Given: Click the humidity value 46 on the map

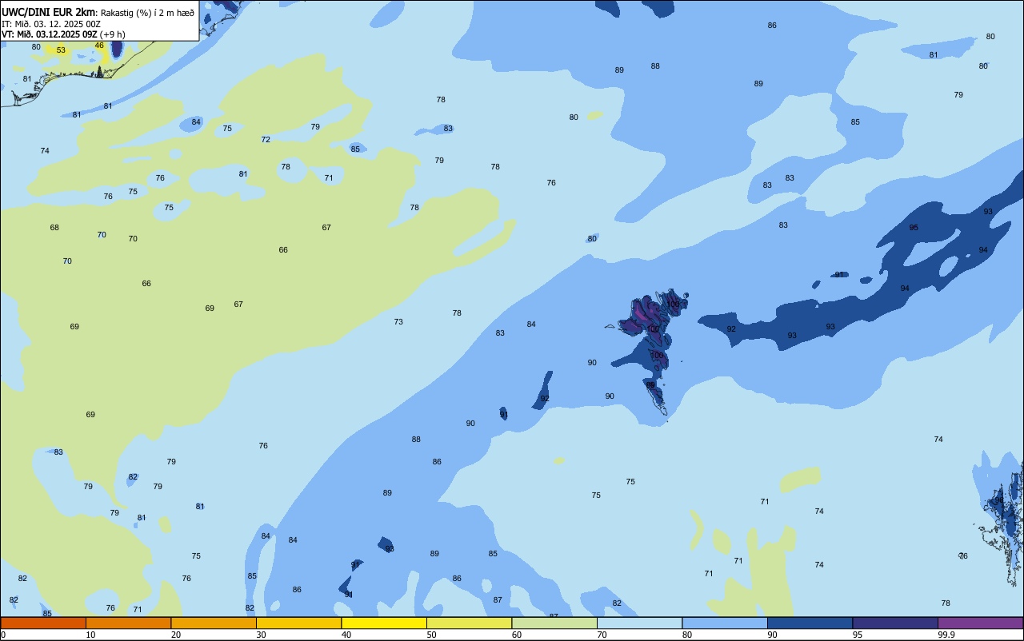Looking at the screenshot, I should (99, 46).
